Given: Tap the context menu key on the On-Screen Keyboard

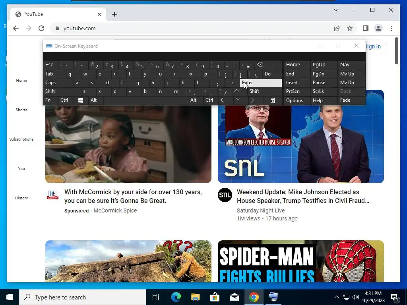Looking at the screenshot, I should (x=273, y=100).
